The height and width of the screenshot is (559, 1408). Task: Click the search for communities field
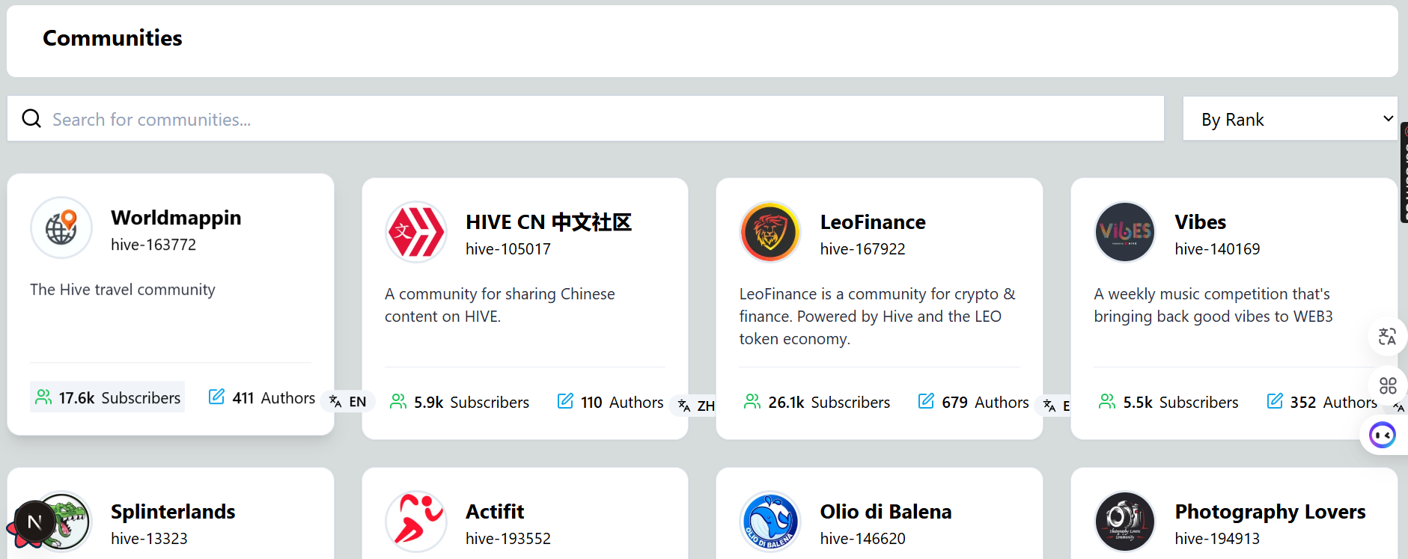[x=599, y=119]
